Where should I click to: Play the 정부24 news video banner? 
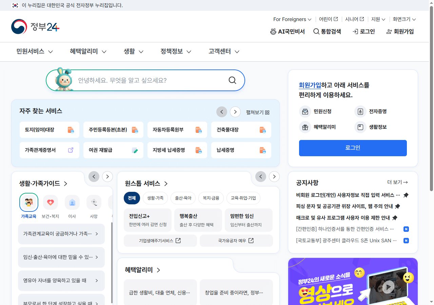[x=388, y=287]
